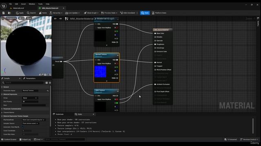This screenshot has height=146, width=261.
Task: Open the MipValueMode dropdown
Action: click(34, 120)
